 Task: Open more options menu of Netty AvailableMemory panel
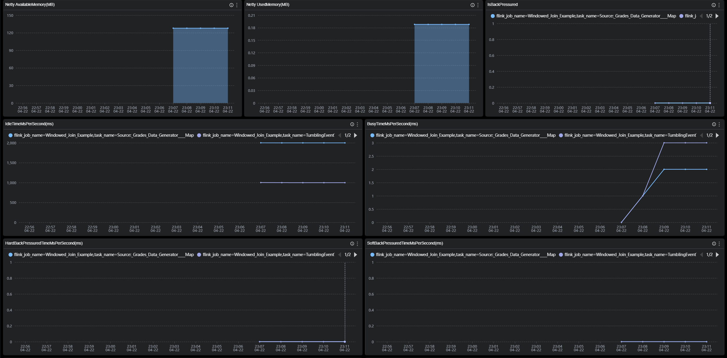click(237, 5)
